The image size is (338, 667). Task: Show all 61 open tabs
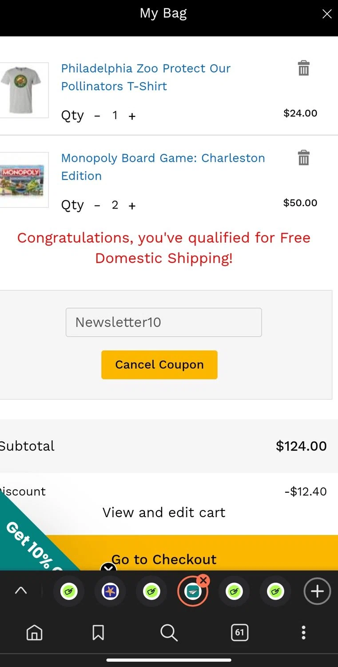[x=239, y=632]
